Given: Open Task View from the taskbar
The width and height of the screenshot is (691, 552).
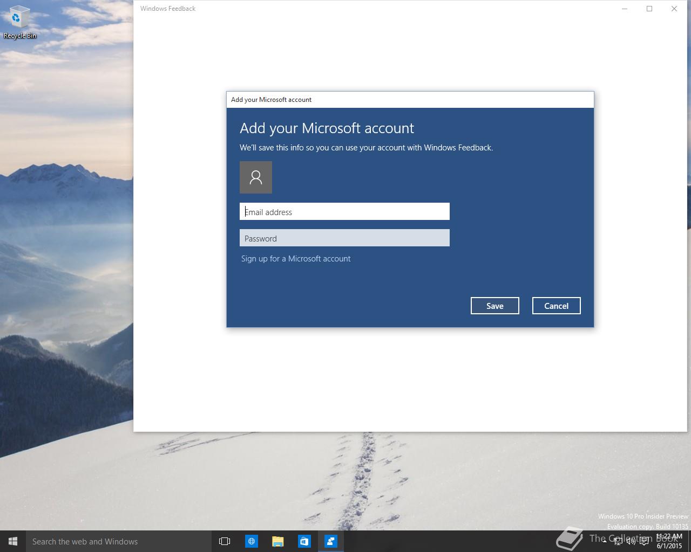Looking at the screenshot, I should tap(225, 541).
